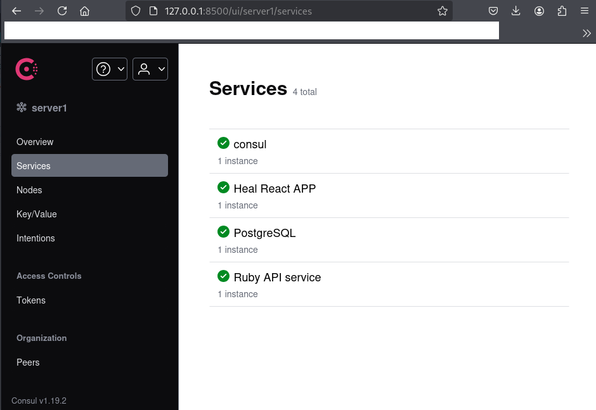This screenshot has height=410, width=596.
Task: Open the user account dropdown
Action: point(150,69)
